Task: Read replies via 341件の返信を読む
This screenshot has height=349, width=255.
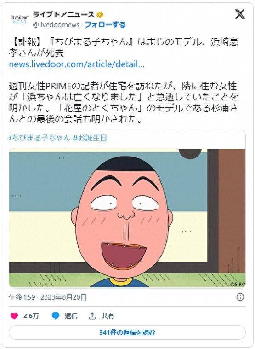Action: click(127, 332)
